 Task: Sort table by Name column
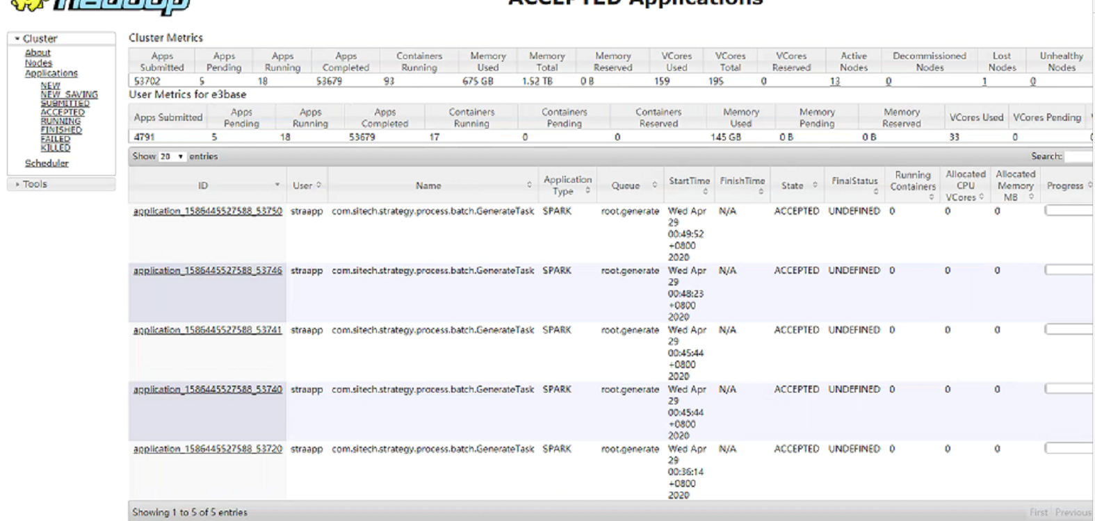tap(432, 185)
